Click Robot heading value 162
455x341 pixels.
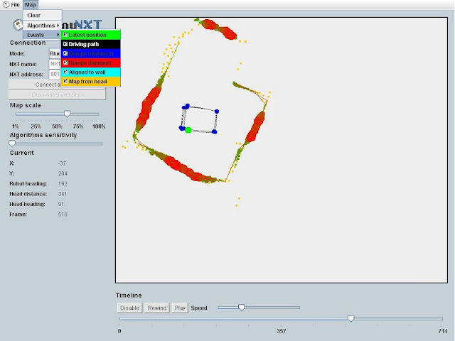click(63, 184)
